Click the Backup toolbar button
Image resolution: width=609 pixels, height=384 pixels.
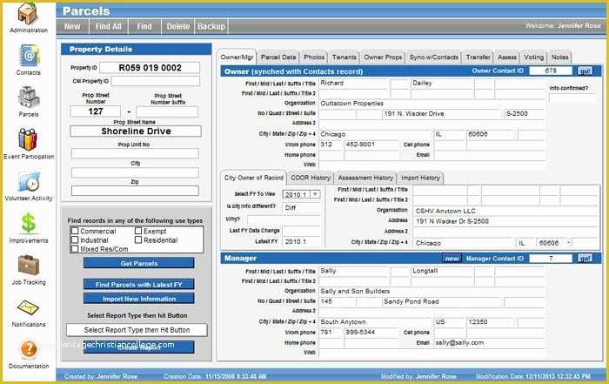coord(211,26)
